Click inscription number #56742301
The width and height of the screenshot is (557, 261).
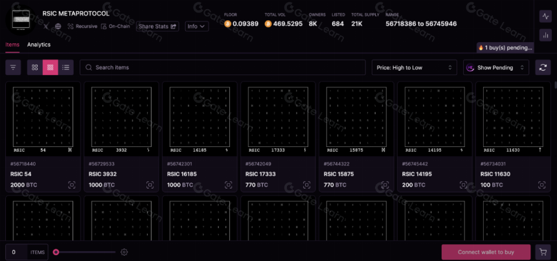(x=180, y=164)
